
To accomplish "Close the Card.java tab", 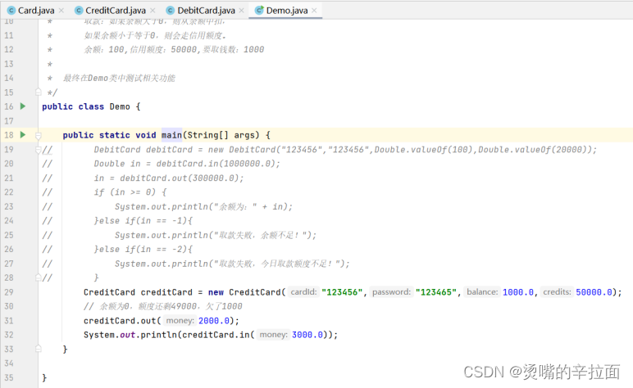I will coord(61,11).
